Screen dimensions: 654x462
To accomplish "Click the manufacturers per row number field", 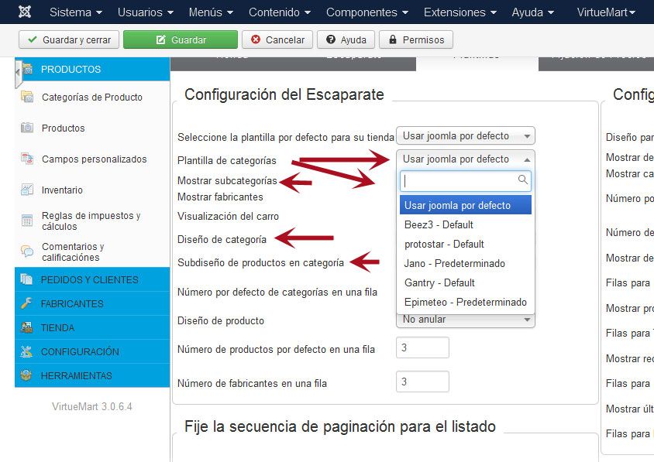I will click(x=422, y=382).
